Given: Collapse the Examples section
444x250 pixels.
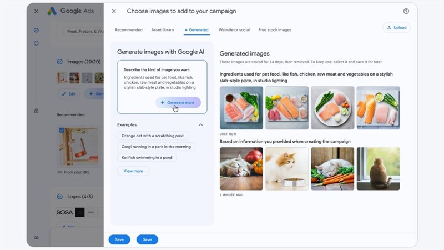Looking at the screenshot, I should [x=201, y=124].
